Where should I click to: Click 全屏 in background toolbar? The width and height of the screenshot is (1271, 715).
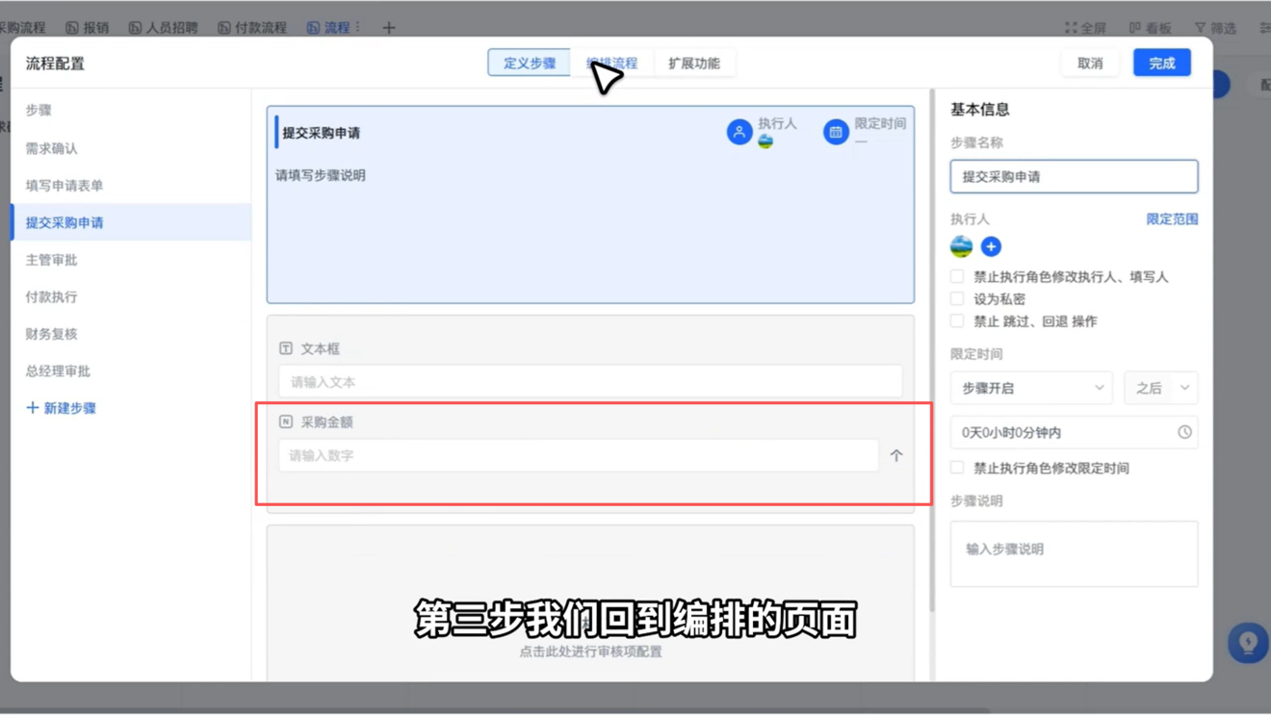(1085, 28)
